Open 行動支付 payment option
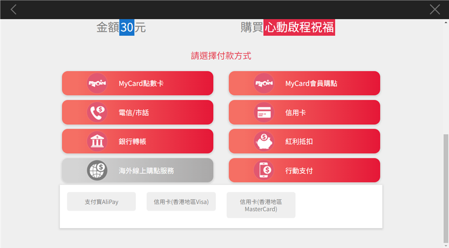 (x=304, y=171)
